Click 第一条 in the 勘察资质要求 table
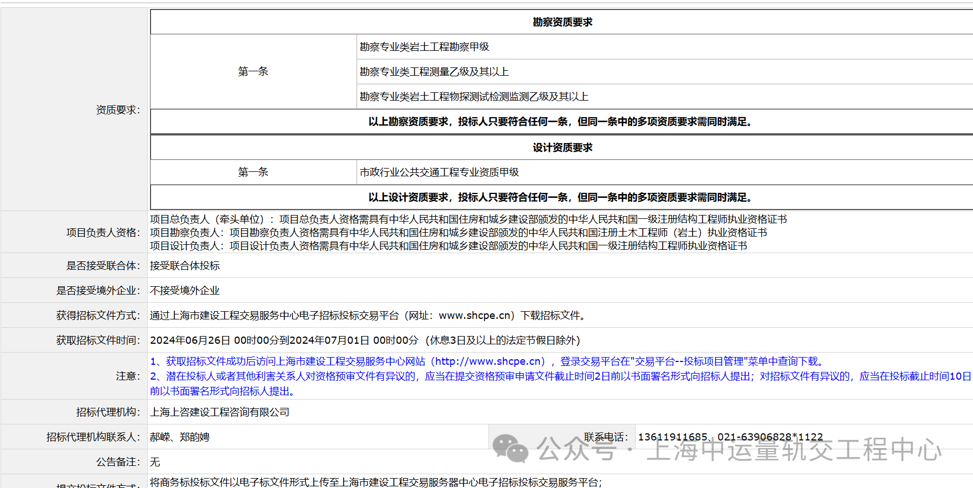 point(253,72)
